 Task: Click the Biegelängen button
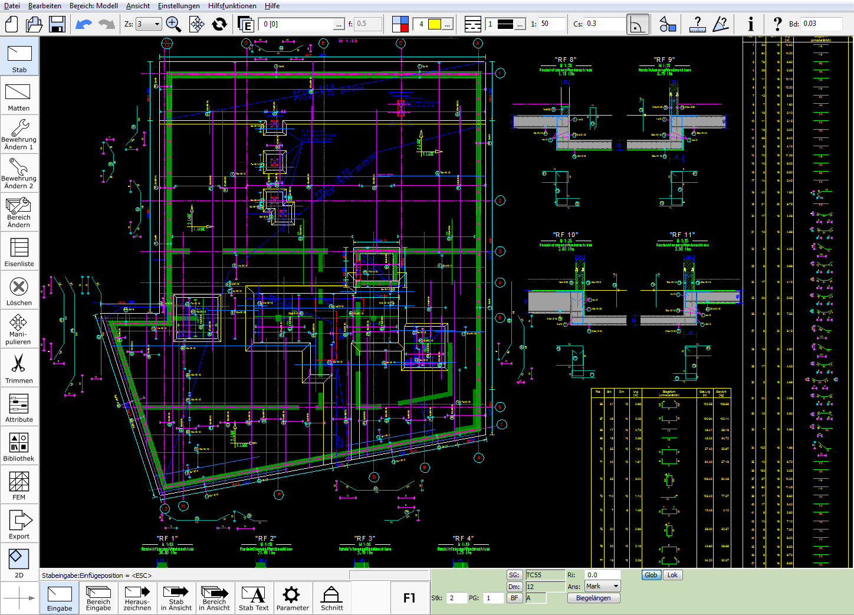[x=593, y=598]
